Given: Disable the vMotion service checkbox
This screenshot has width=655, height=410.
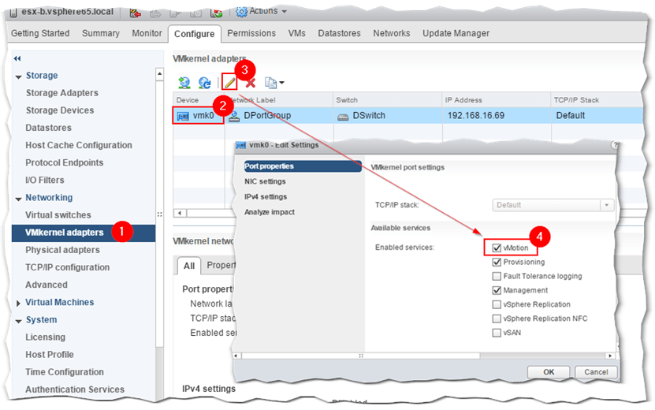Looking at the screenshot, I should point(497,248).
